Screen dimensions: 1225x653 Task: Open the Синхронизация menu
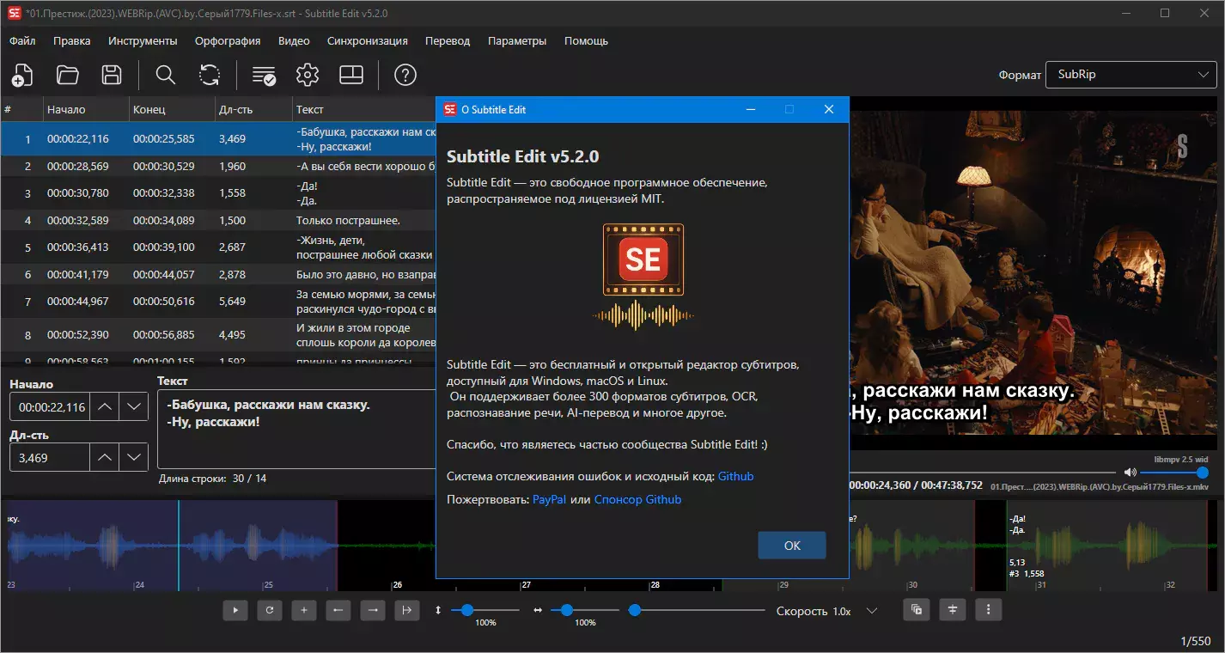[368, 40]
